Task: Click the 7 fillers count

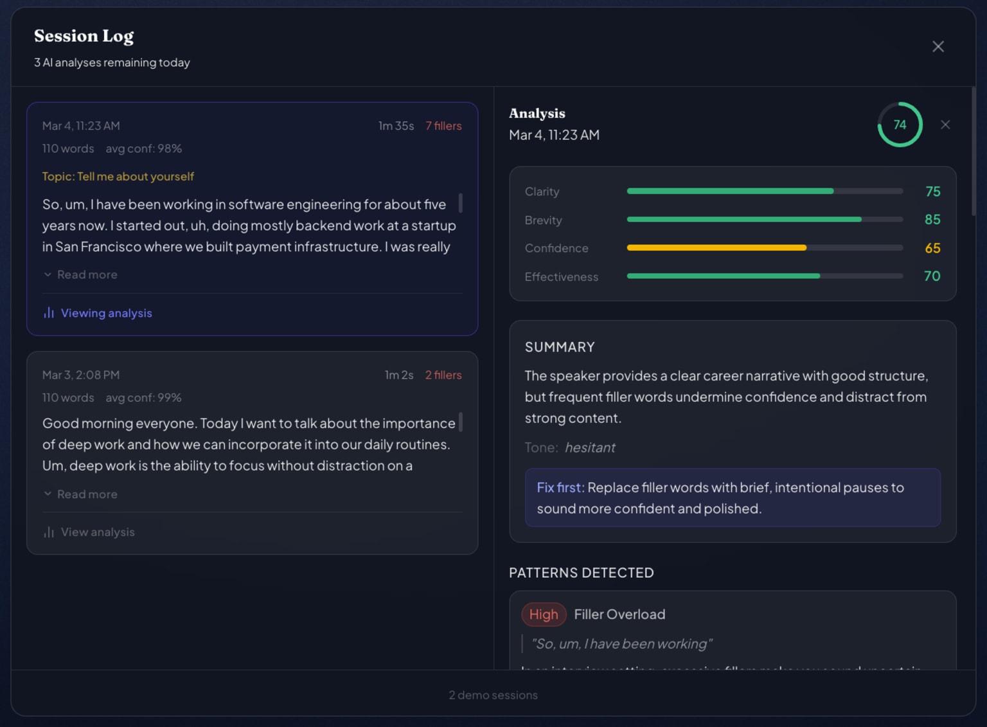Action: point(443,126)
